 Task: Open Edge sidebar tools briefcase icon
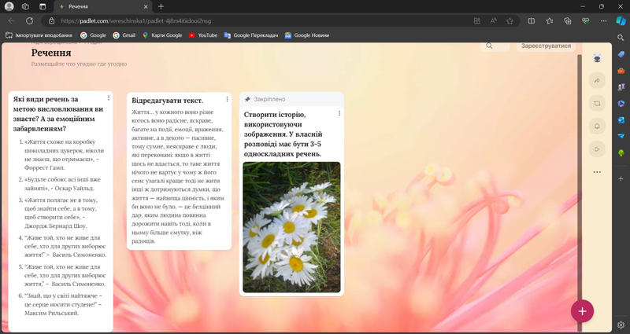pyautogui.click(x=621, y=71)
